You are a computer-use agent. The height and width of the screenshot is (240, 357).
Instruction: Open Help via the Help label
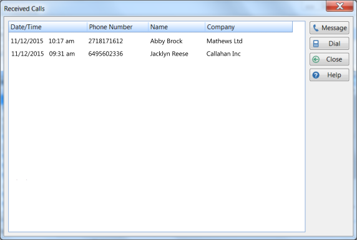tap(334, 75)
